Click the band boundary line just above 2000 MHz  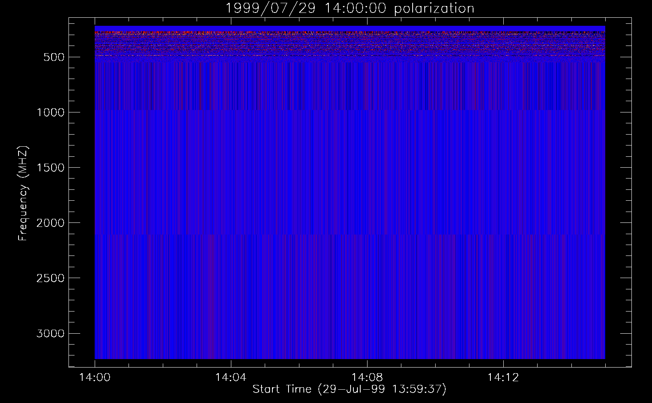[x=349, y=234]
